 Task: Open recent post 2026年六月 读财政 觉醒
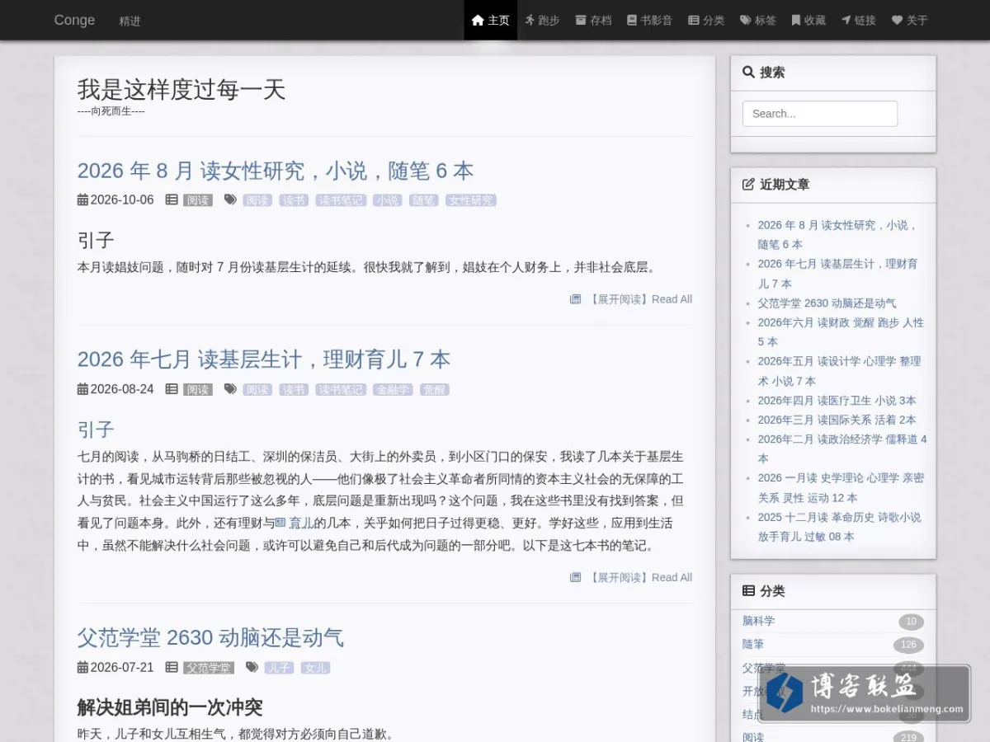pyautogui.click(x=841, y=331)
